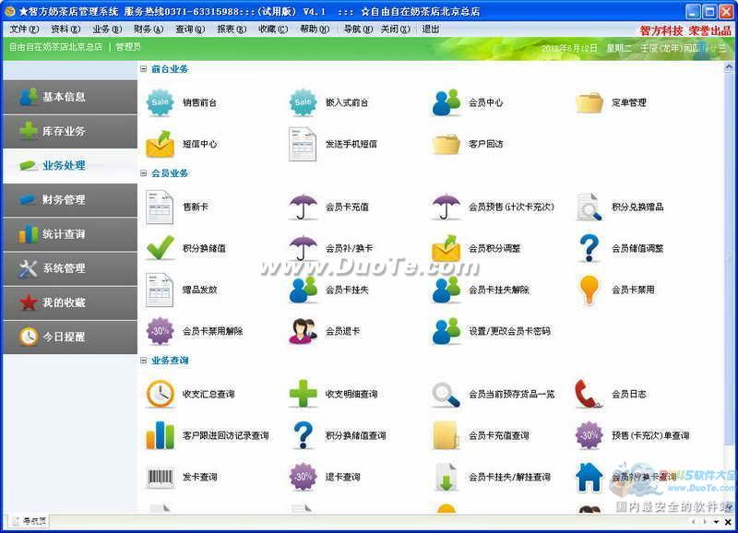738x533 pixels.
Task: Select 统计查询 in the sidebar
Action: [69, 234]
